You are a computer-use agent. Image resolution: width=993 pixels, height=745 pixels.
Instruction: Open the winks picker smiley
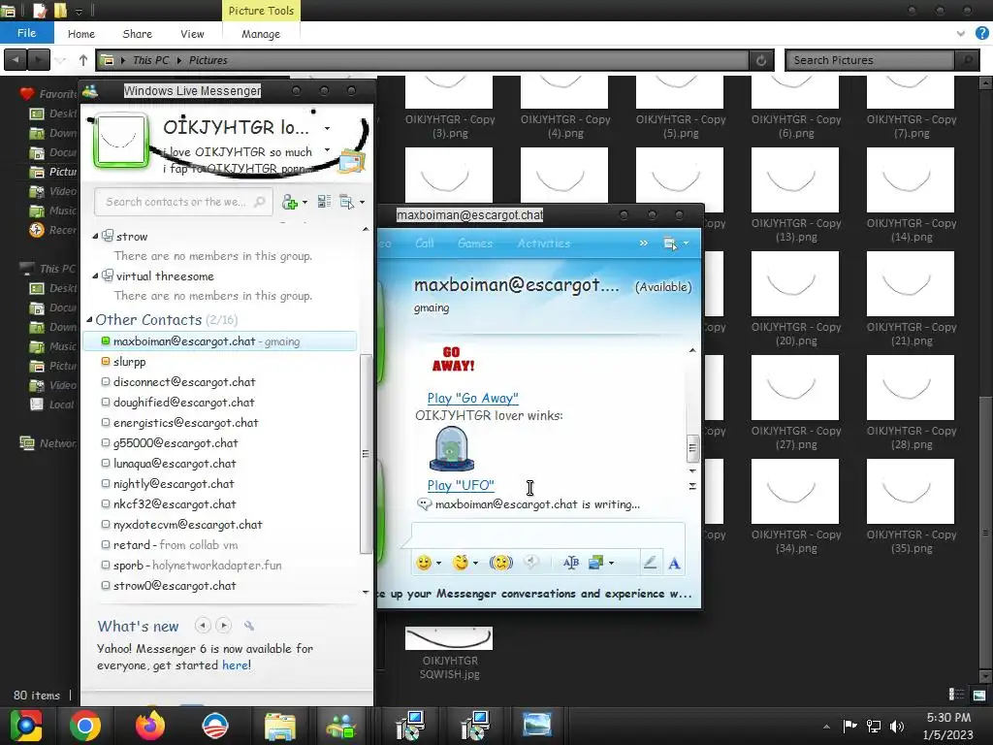(461, 563)
